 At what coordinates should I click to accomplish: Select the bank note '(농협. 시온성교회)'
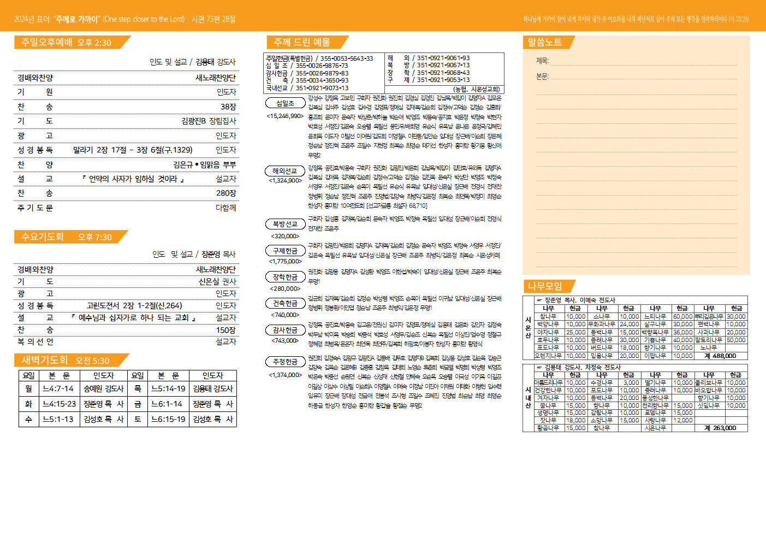(477, 89)
